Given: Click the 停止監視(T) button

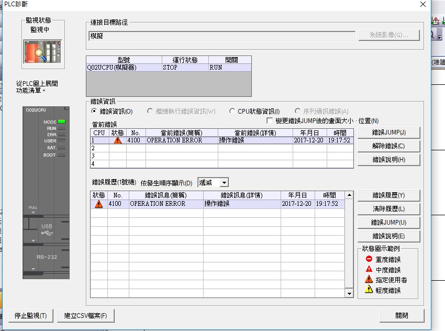Looking at the screenshot, I should click(30, 316).
